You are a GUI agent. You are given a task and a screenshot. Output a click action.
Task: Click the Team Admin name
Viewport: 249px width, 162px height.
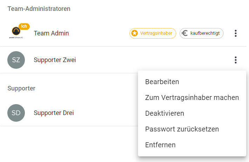tap(51, 33)
